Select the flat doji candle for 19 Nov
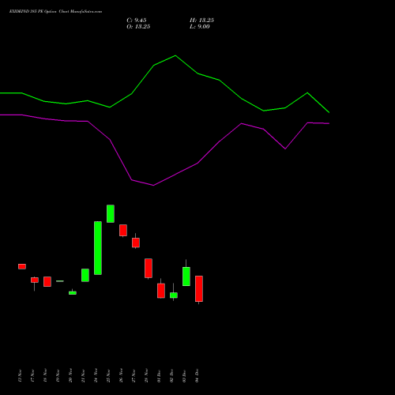Image resolution: width=395 pixels, height=395 pixels. 60,281
